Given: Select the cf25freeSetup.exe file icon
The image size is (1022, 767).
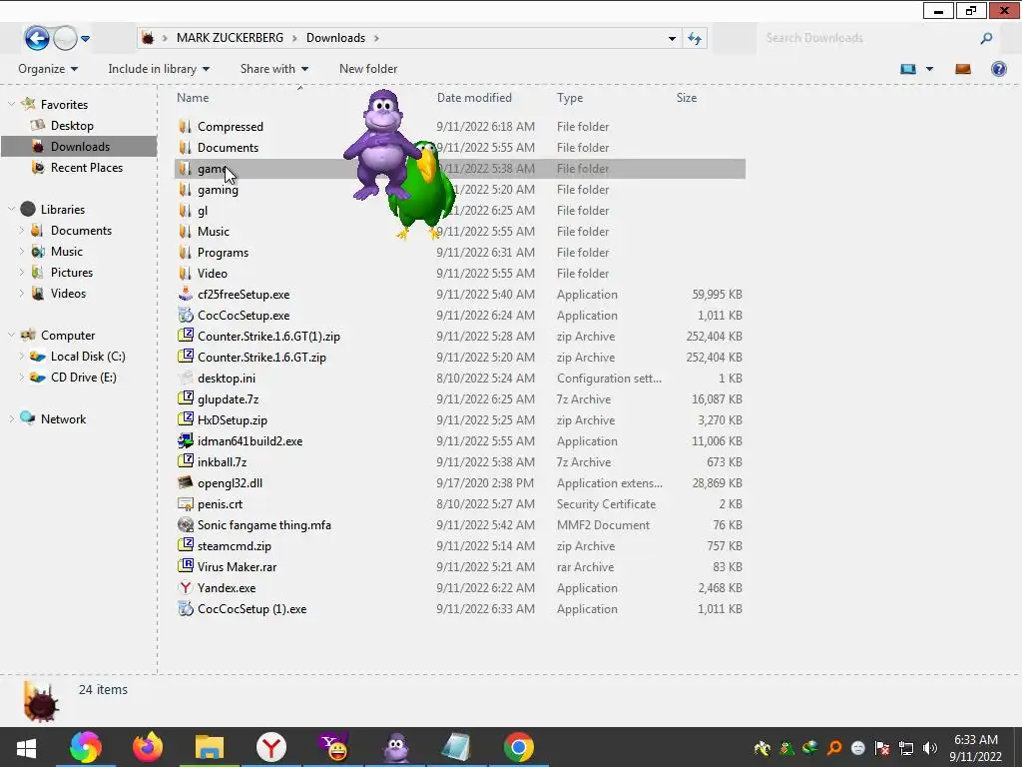Looking at the screenshot, I should 185,295.
